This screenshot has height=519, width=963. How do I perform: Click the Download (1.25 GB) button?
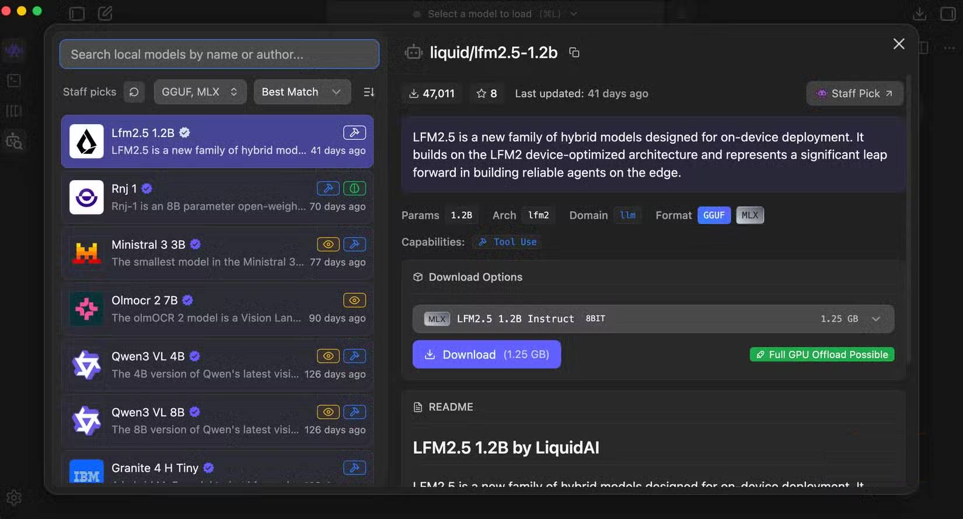tap(487, 355)
